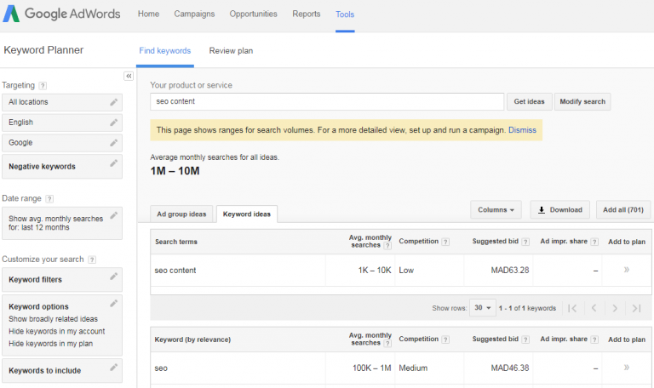Open the Review plan tab
The height and width of the screenshot is (388, 654).
click(x=231, y=51)
